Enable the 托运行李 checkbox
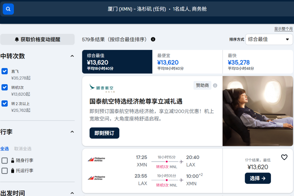 5,171
